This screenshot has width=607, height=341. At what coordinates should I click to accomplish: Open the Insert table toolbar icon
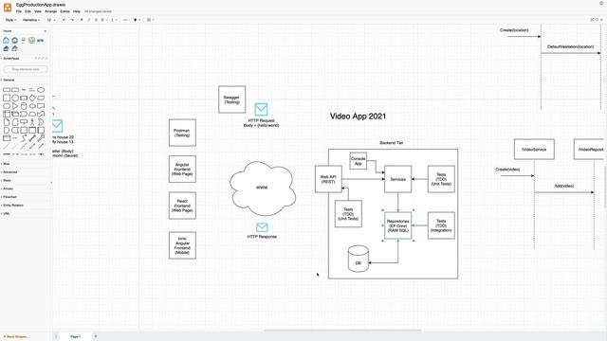(x=150, y=20)
